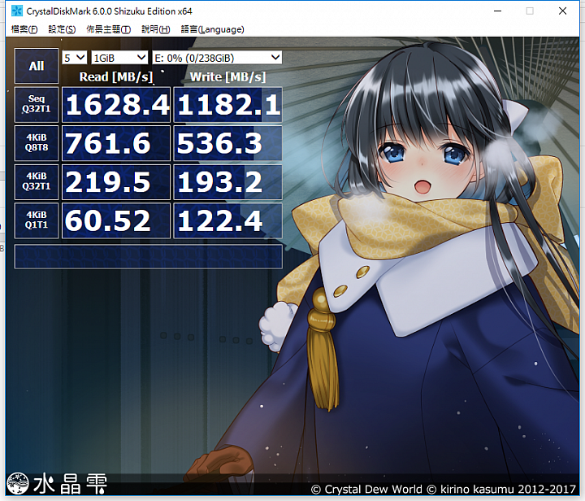
Task: Start the 4KiB Q1T1 test
Action: coord(37,220)
